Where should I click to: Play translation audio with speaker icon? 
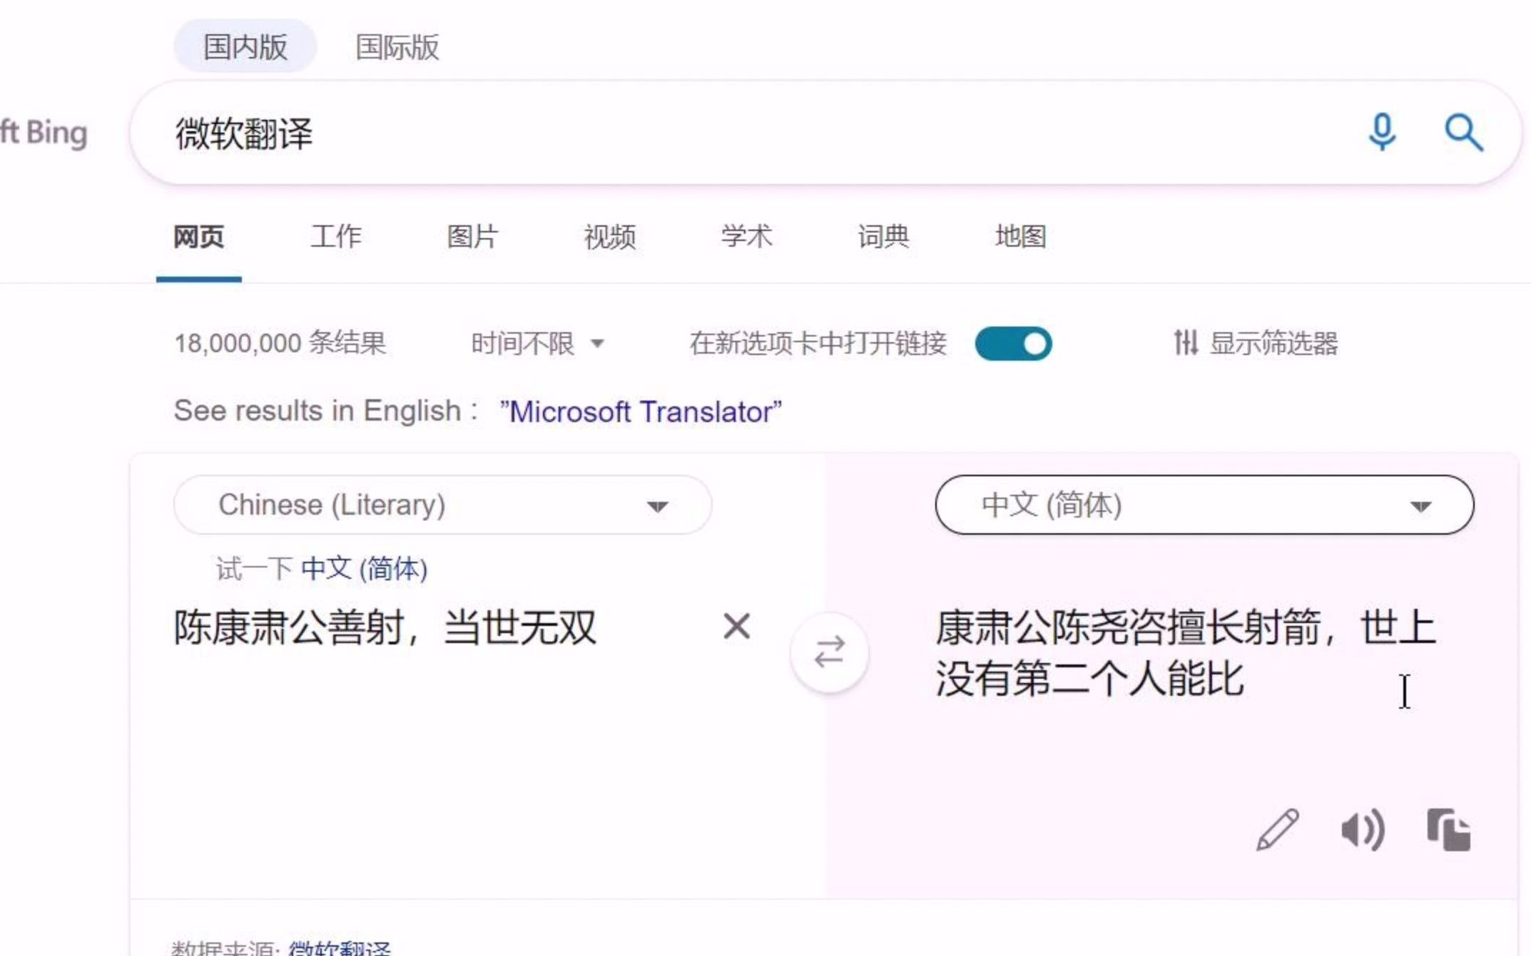1363,830
